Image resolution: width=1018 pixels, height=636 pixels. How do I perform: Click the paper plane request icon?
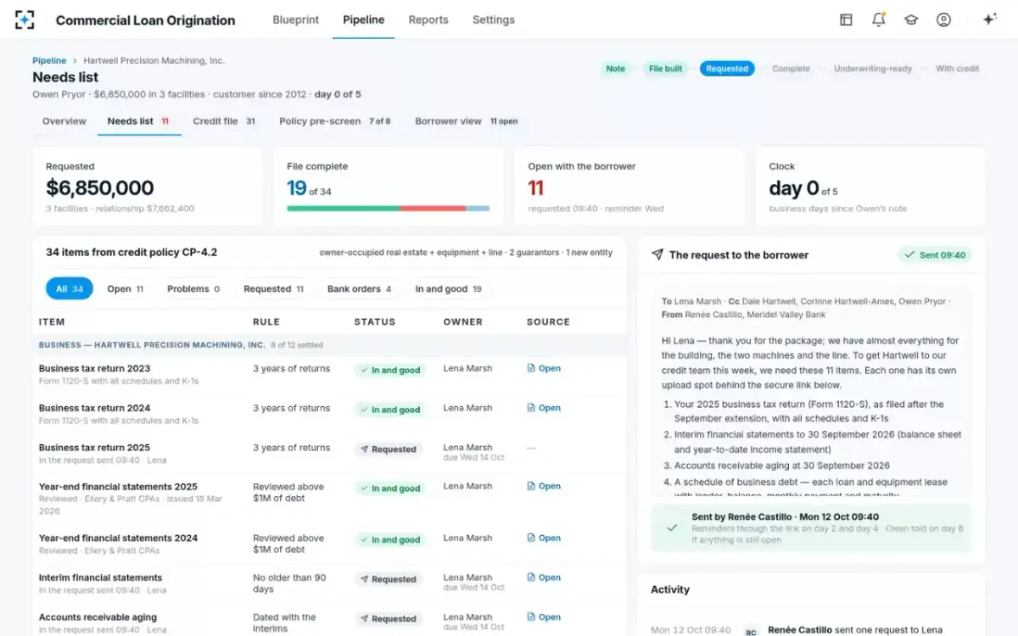[657, 254]
